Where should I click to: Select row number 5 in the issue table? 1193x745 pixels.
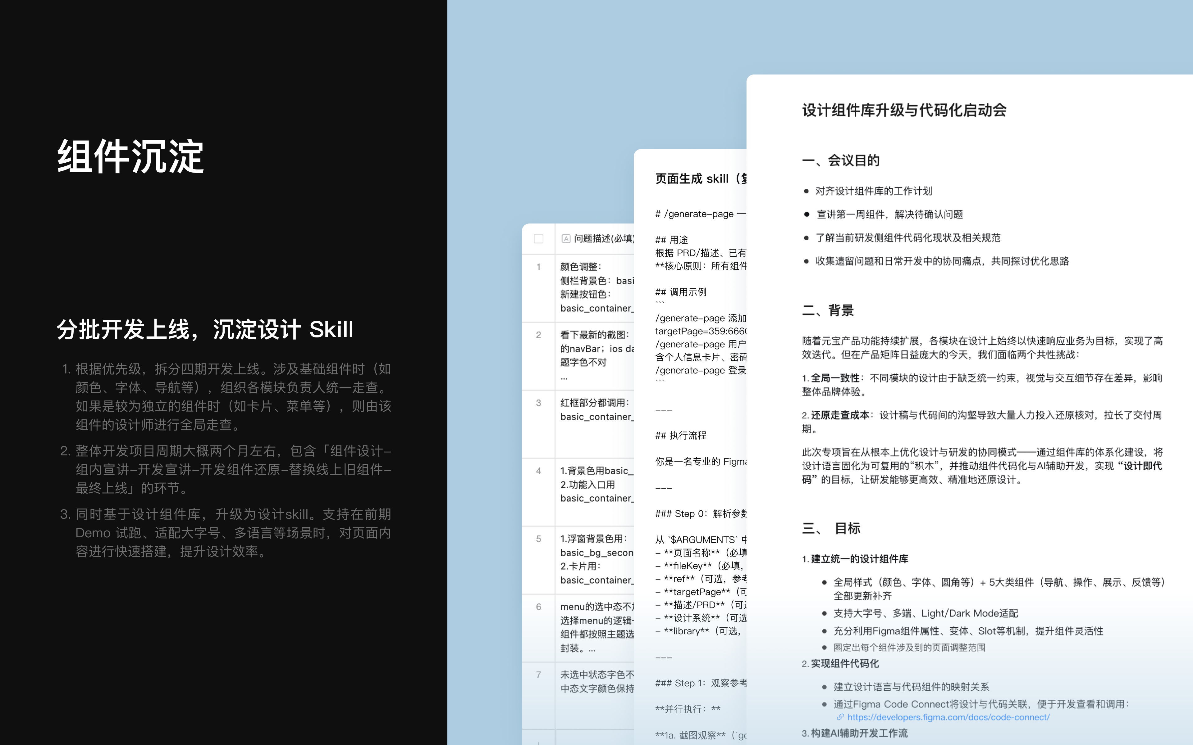click(x=538, y=539)
